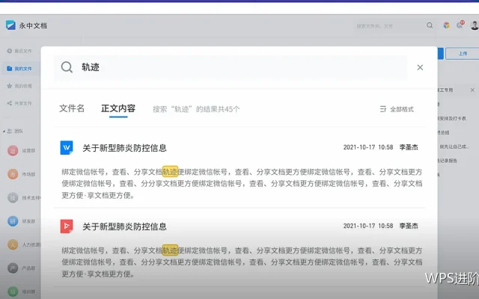Open the user profile avatar
Image resolution: width=479 pixels, height=299 pixels.
click(475, 25)
